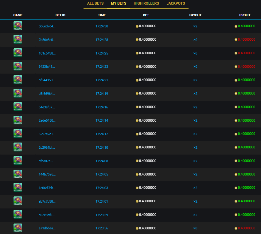Image resolution: width=261 pixels, height=234 pixels.
Task: Select the Roulette icon beside 1c06d9bb
Action: 18,188
